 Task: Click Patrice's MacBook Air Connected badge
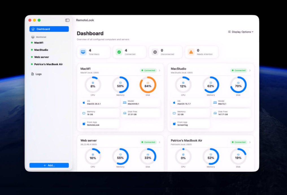[239, 142]
